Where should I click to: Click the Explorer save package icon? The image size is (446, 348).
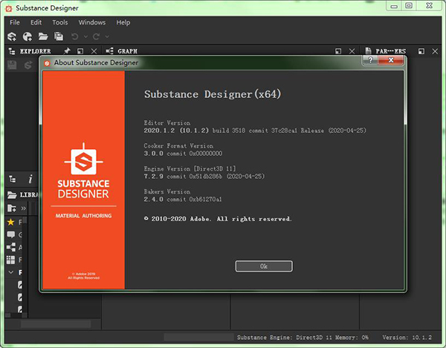point(12,65)
